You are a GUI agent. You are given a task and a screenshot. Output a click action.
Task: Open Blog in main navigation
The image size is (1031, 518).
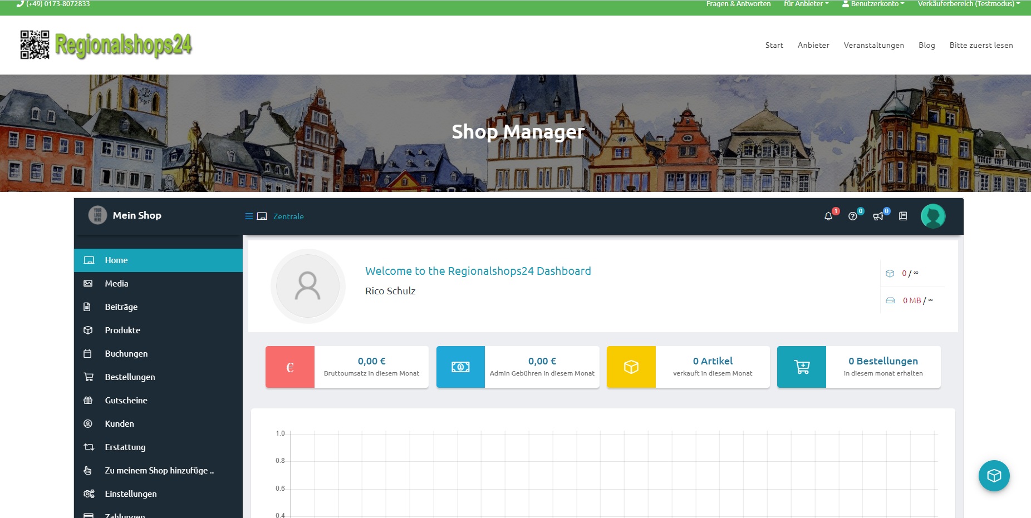[927, 45]
